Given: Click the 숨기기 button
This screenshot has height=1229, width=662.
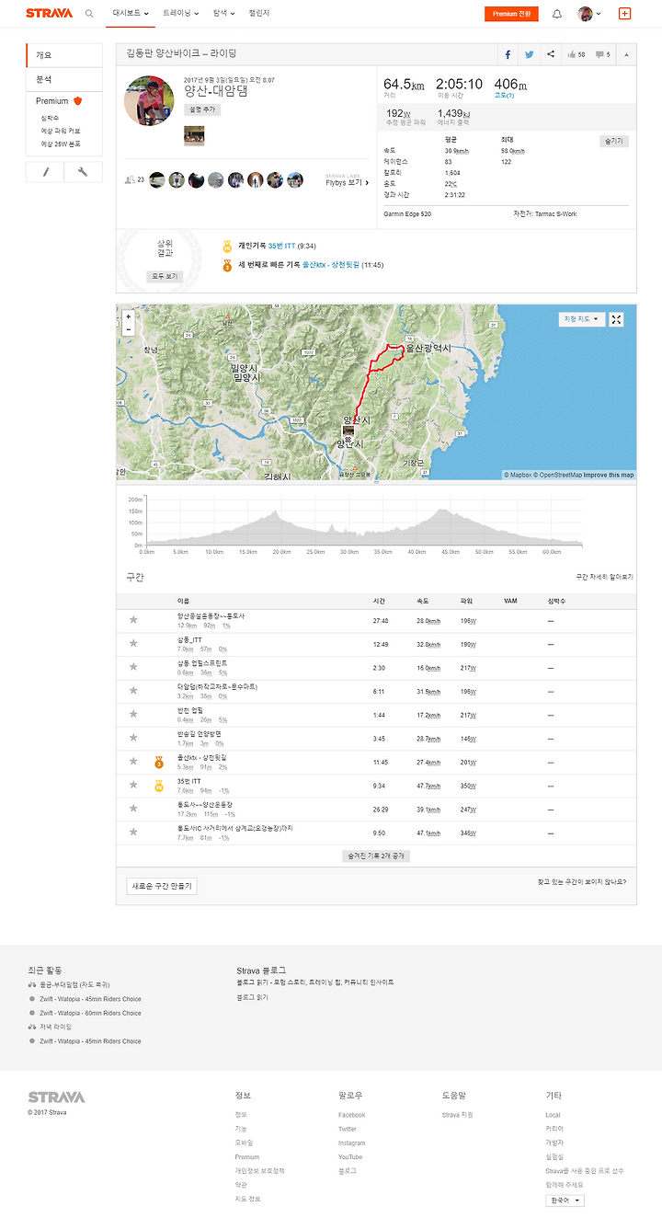Looking at the screenshot, I should [614, 141].
